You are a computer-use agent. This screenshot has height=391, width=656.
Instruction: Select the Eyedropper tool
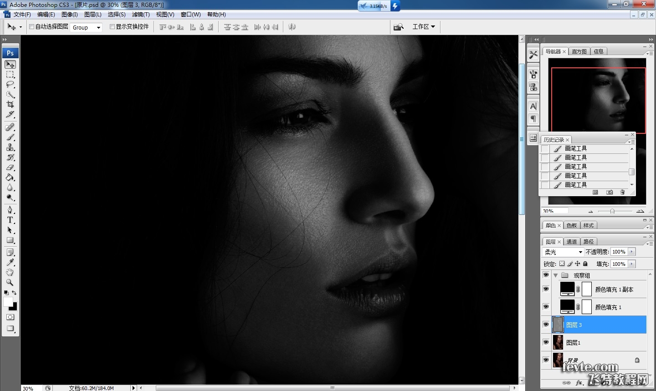tap(10, 262)
